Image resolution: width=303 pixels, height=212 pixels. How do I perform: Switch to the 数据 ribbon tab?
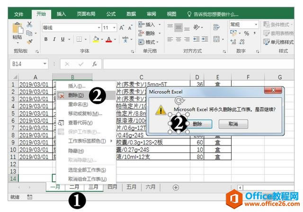131,14
